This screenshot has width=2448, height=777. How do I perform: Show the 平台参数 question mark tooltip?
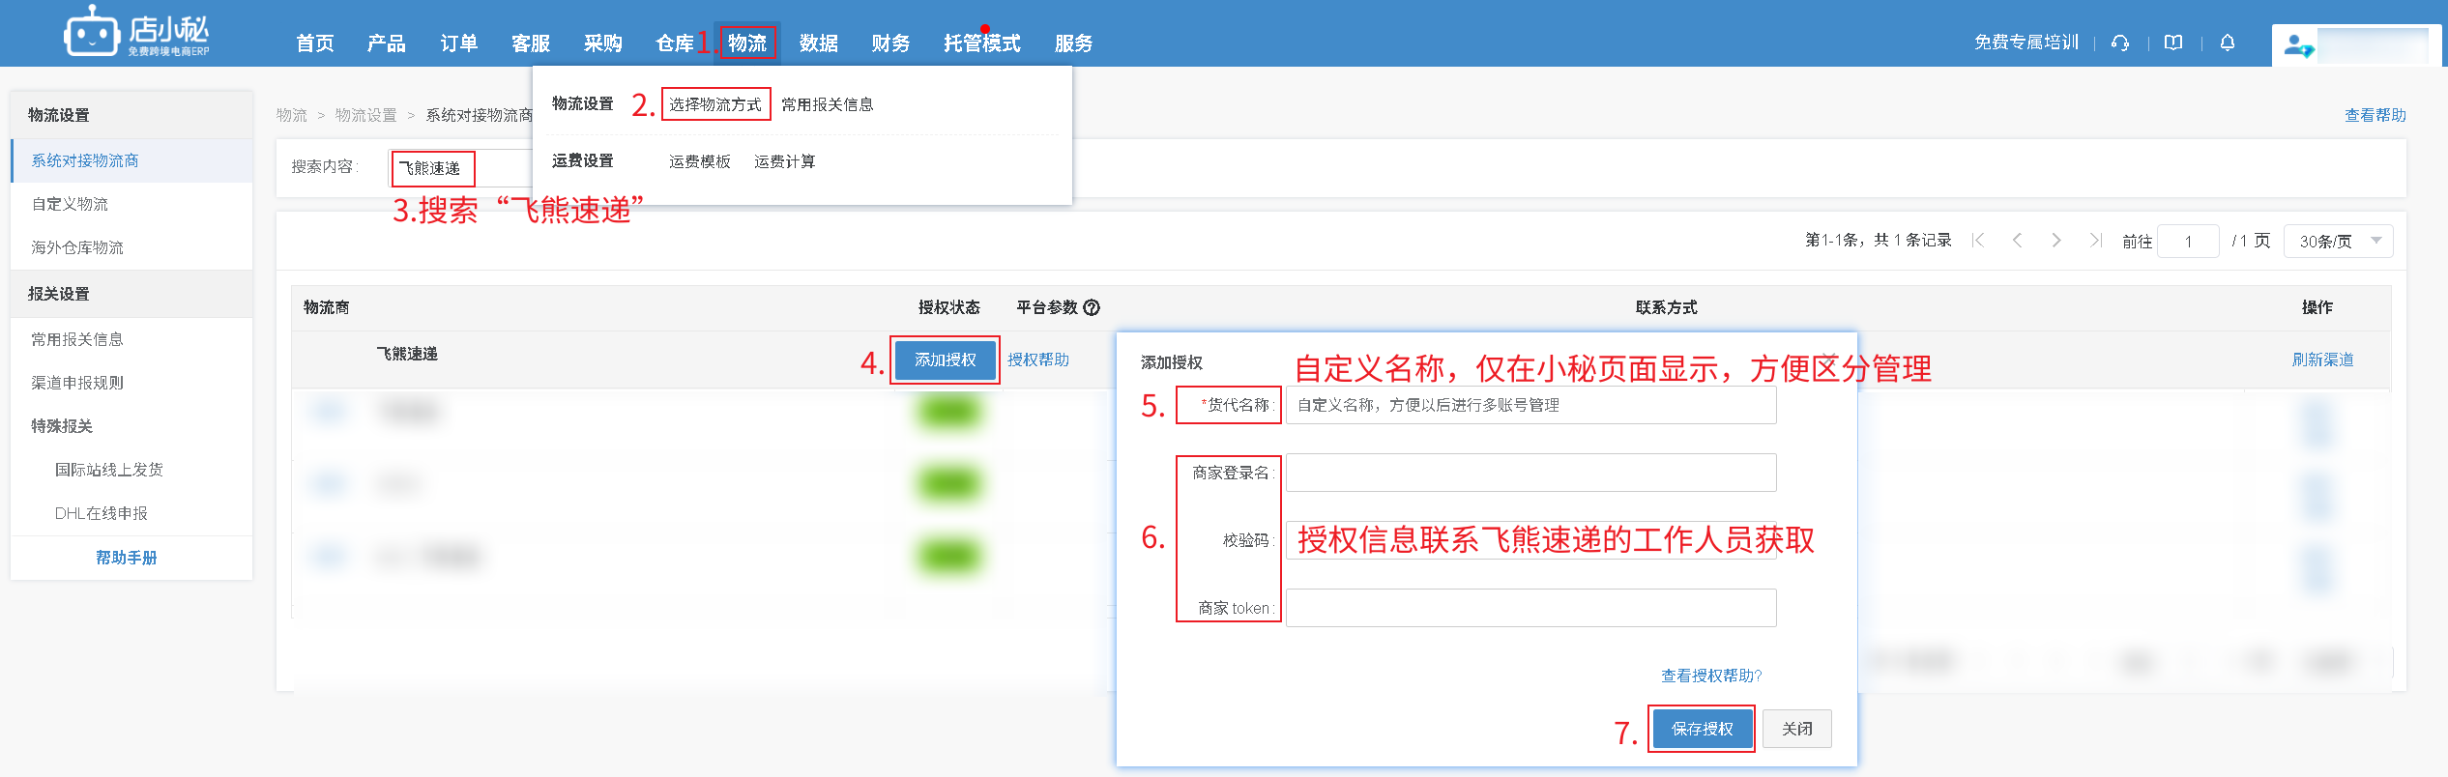pyautogui.click(x=1092, y=307)
